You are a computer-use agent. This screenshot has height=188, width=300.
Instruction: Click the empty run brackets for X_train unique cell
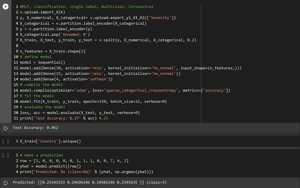(5, 141)
